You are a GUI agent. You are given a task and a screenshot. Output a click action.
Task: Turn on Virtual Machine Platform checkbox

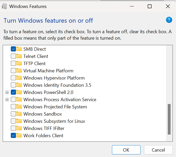[x=13, y=71]
